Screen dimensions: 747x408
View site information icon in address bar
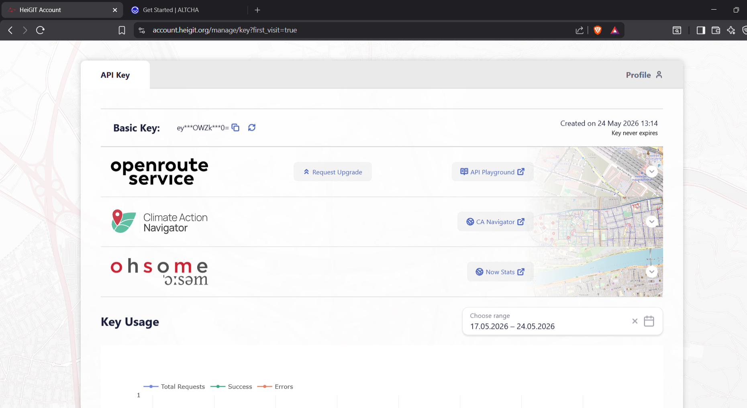[x=142, y=30]
